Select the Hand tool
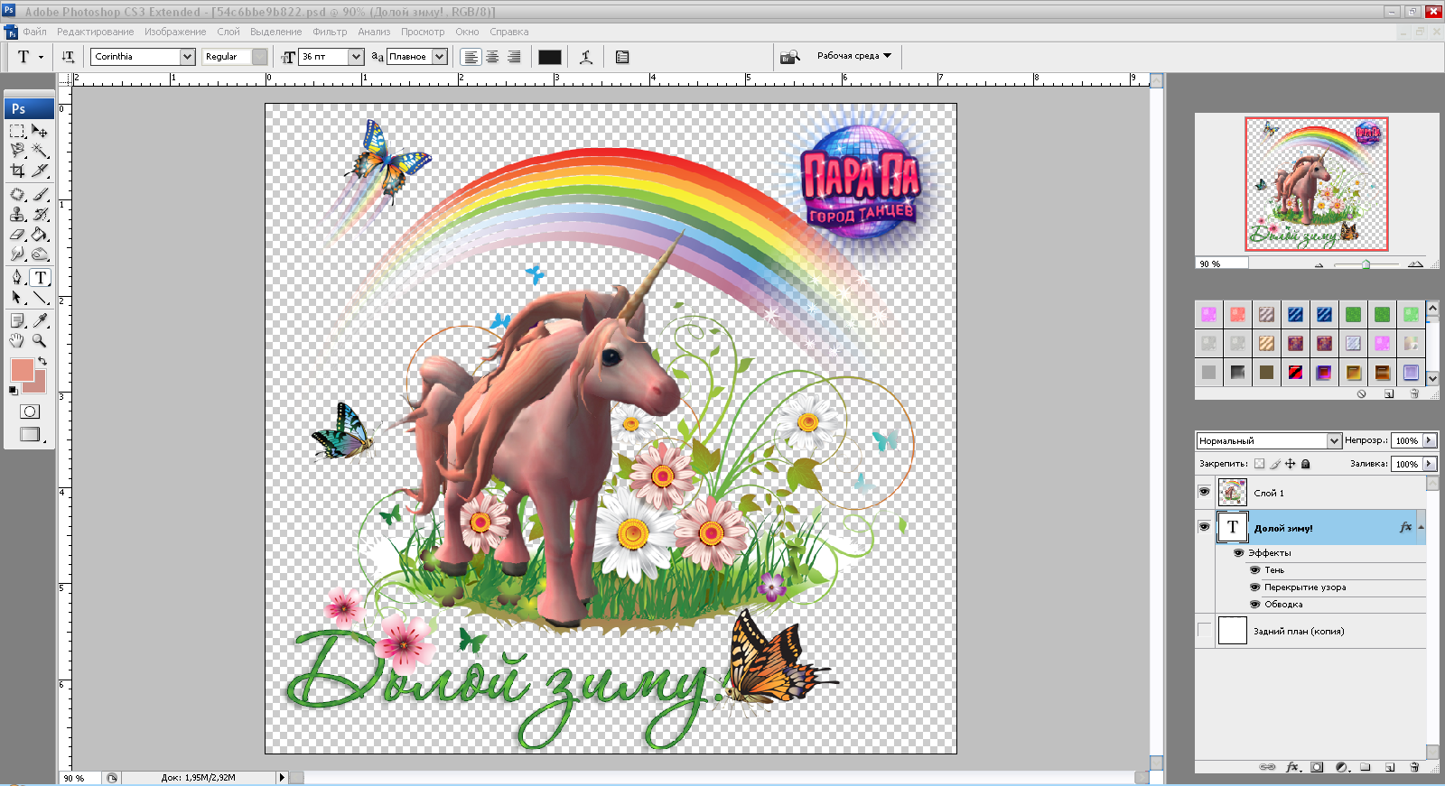Screen dimensions: 1445x786 click(x=17, y=340)
